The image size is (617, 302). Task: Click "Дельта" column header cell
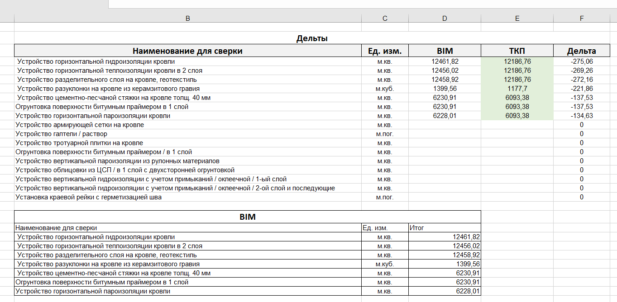582,51
